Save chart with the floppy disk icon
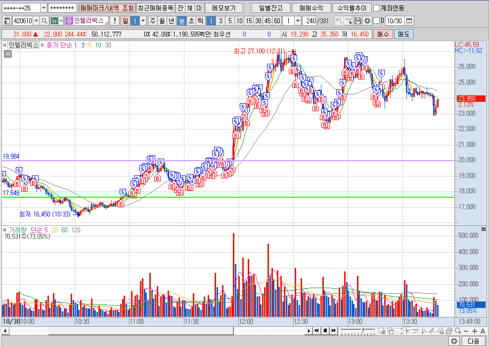This screenshot has height=346, width=489. coord(358,21)
